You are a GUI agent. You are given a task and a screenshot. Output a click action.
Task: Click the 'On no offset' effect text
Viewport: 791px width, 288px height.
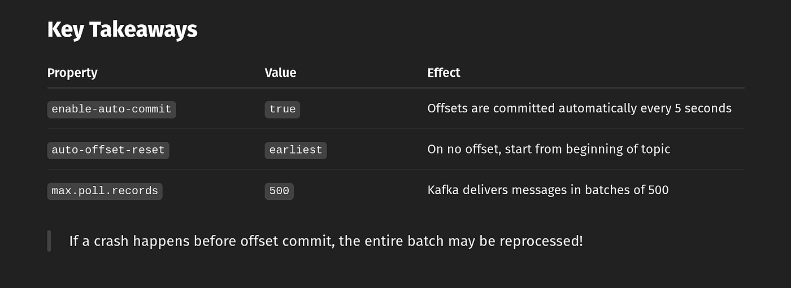(549, 150)
